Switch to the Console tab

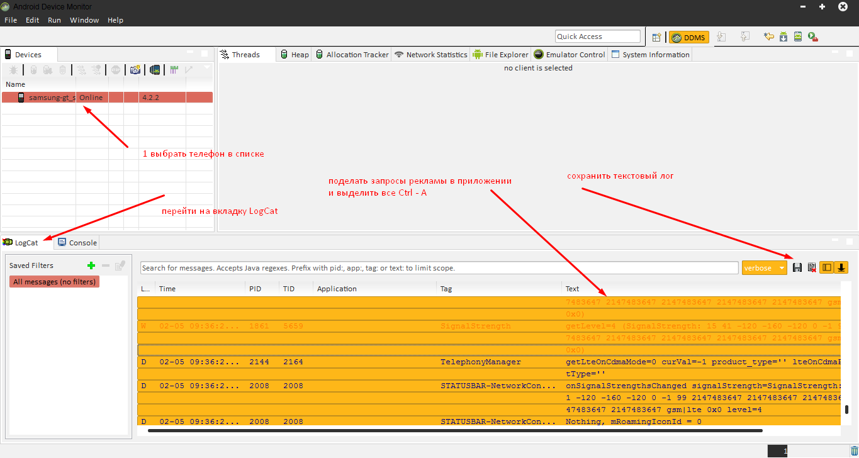pyautogui.click(x=77, y=242)
